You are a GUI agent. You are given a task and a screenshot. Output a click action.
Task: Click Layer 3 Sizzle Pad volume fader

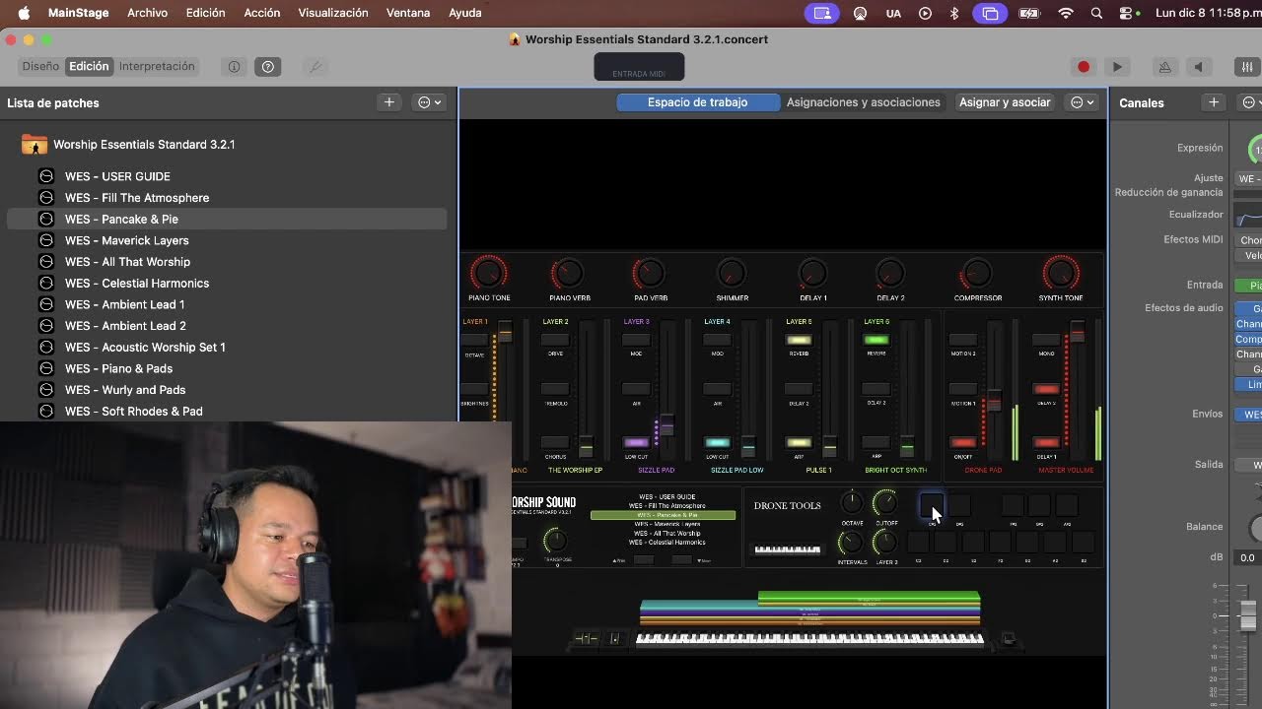(x=667, y=424)
